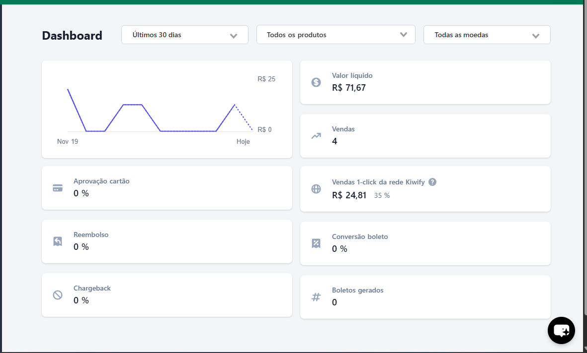This screenshot has width=587, height=353.
Task: Click the dollar coin icon beside Valor líquido
Action: 316,82
